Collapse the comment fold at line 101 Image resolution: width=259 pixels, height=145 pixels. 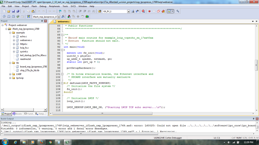[x=62, y=74]
